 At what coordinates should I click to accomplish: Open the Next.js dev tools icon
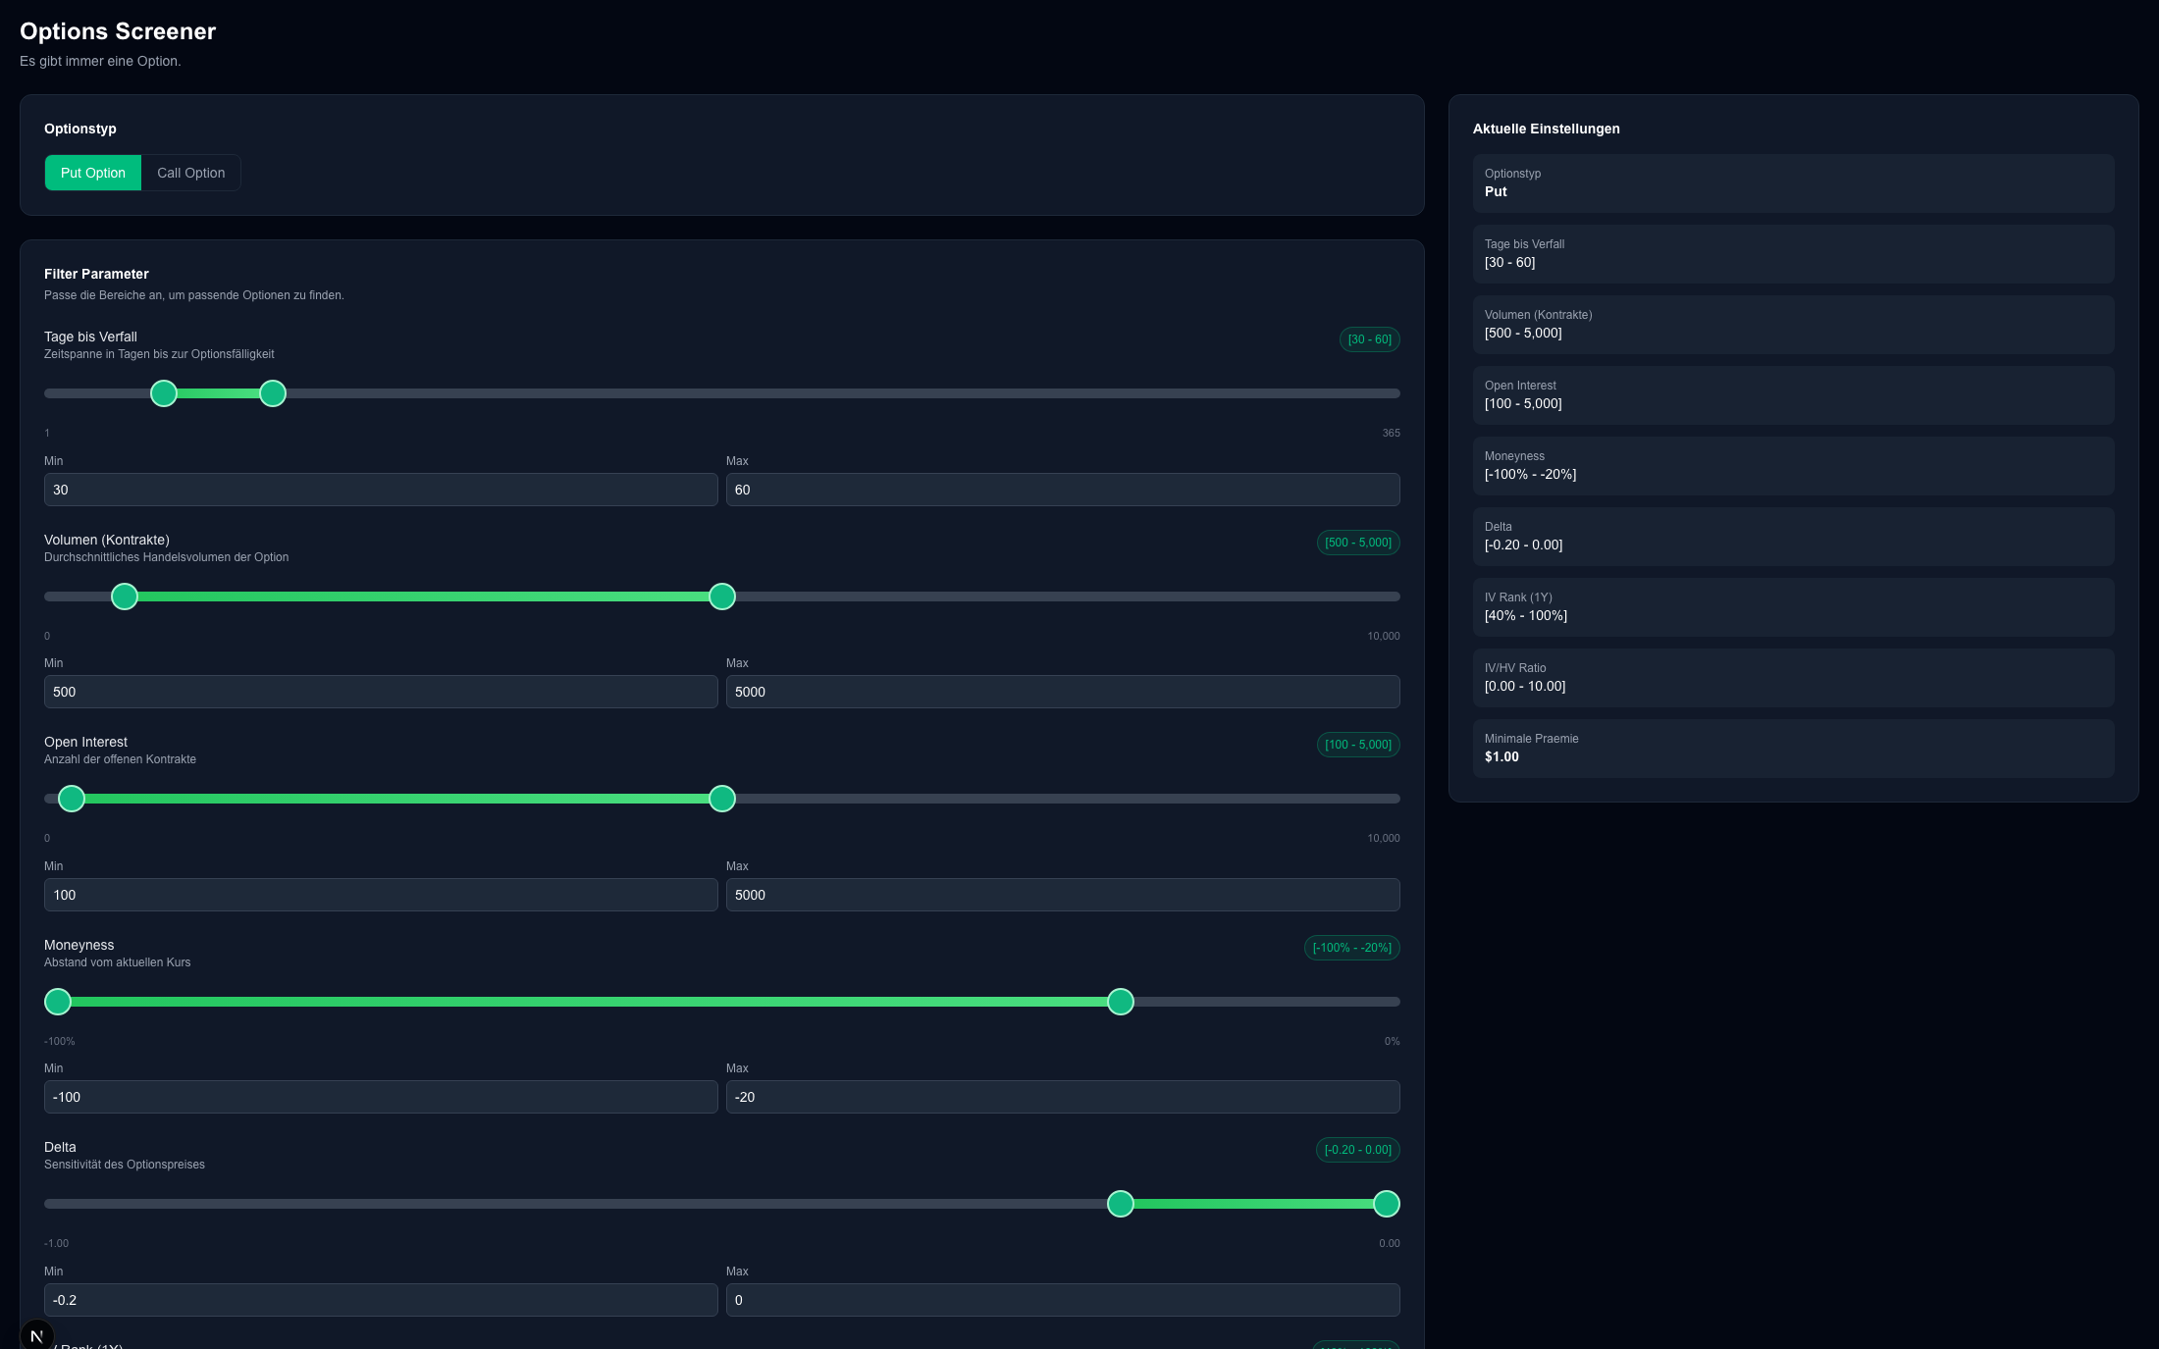pos(37,1335)
